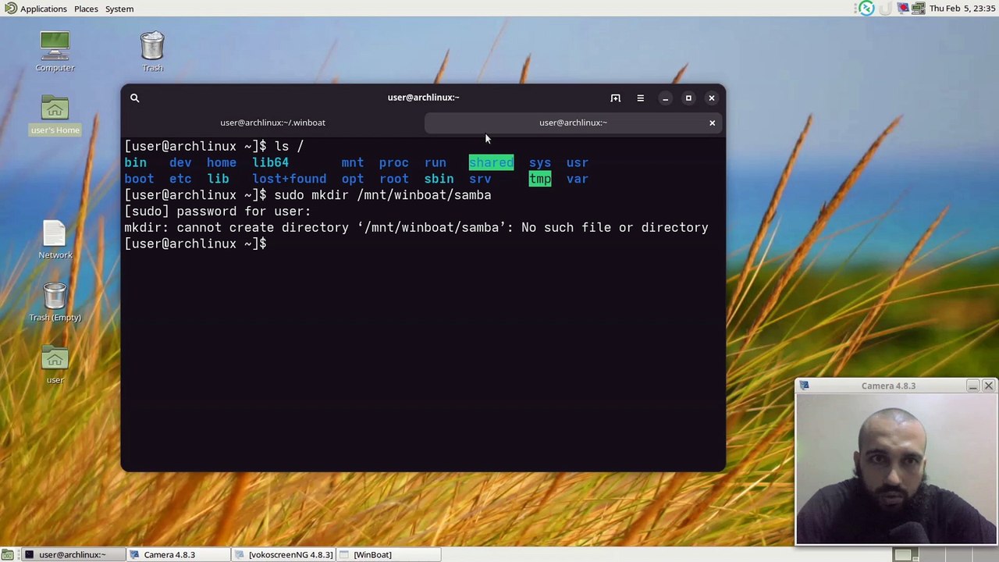Click the 'proc' directory in ls output

click(393, 162)
